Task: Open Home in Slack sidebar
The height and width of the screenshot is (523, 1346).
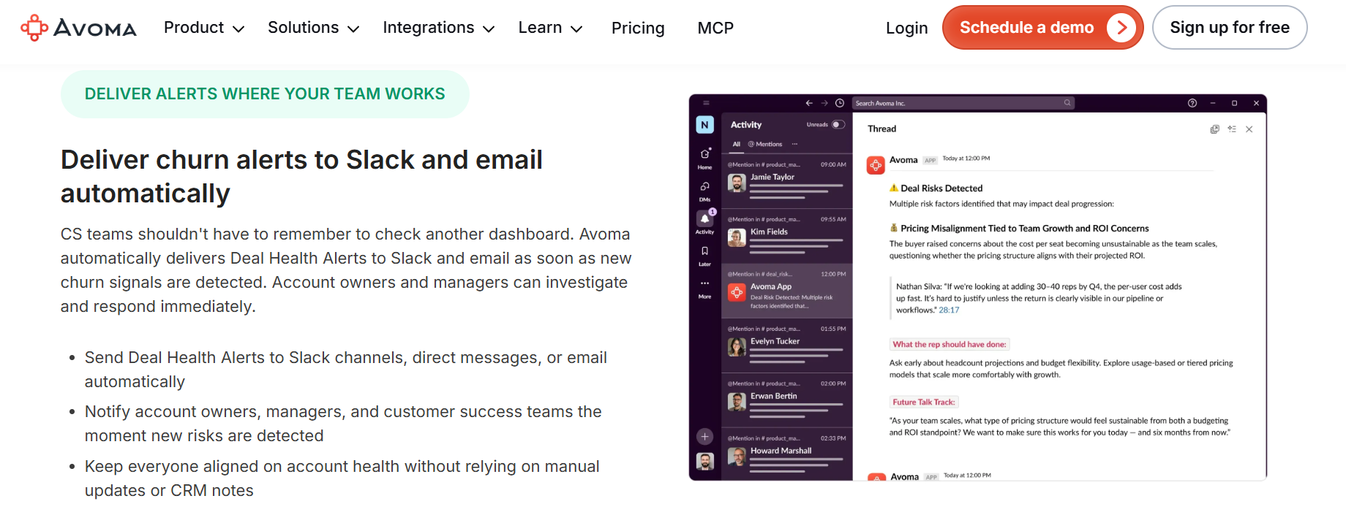Action: point(704,158)
